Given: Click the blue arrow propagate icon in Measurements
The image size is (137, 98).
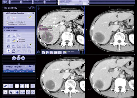Looking at the screenshot, I should tap(8, 51).
